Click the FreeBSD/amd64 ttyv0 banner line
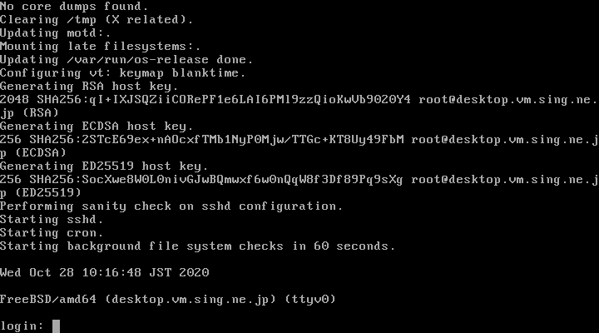599x333 pixels. point(167,299)
